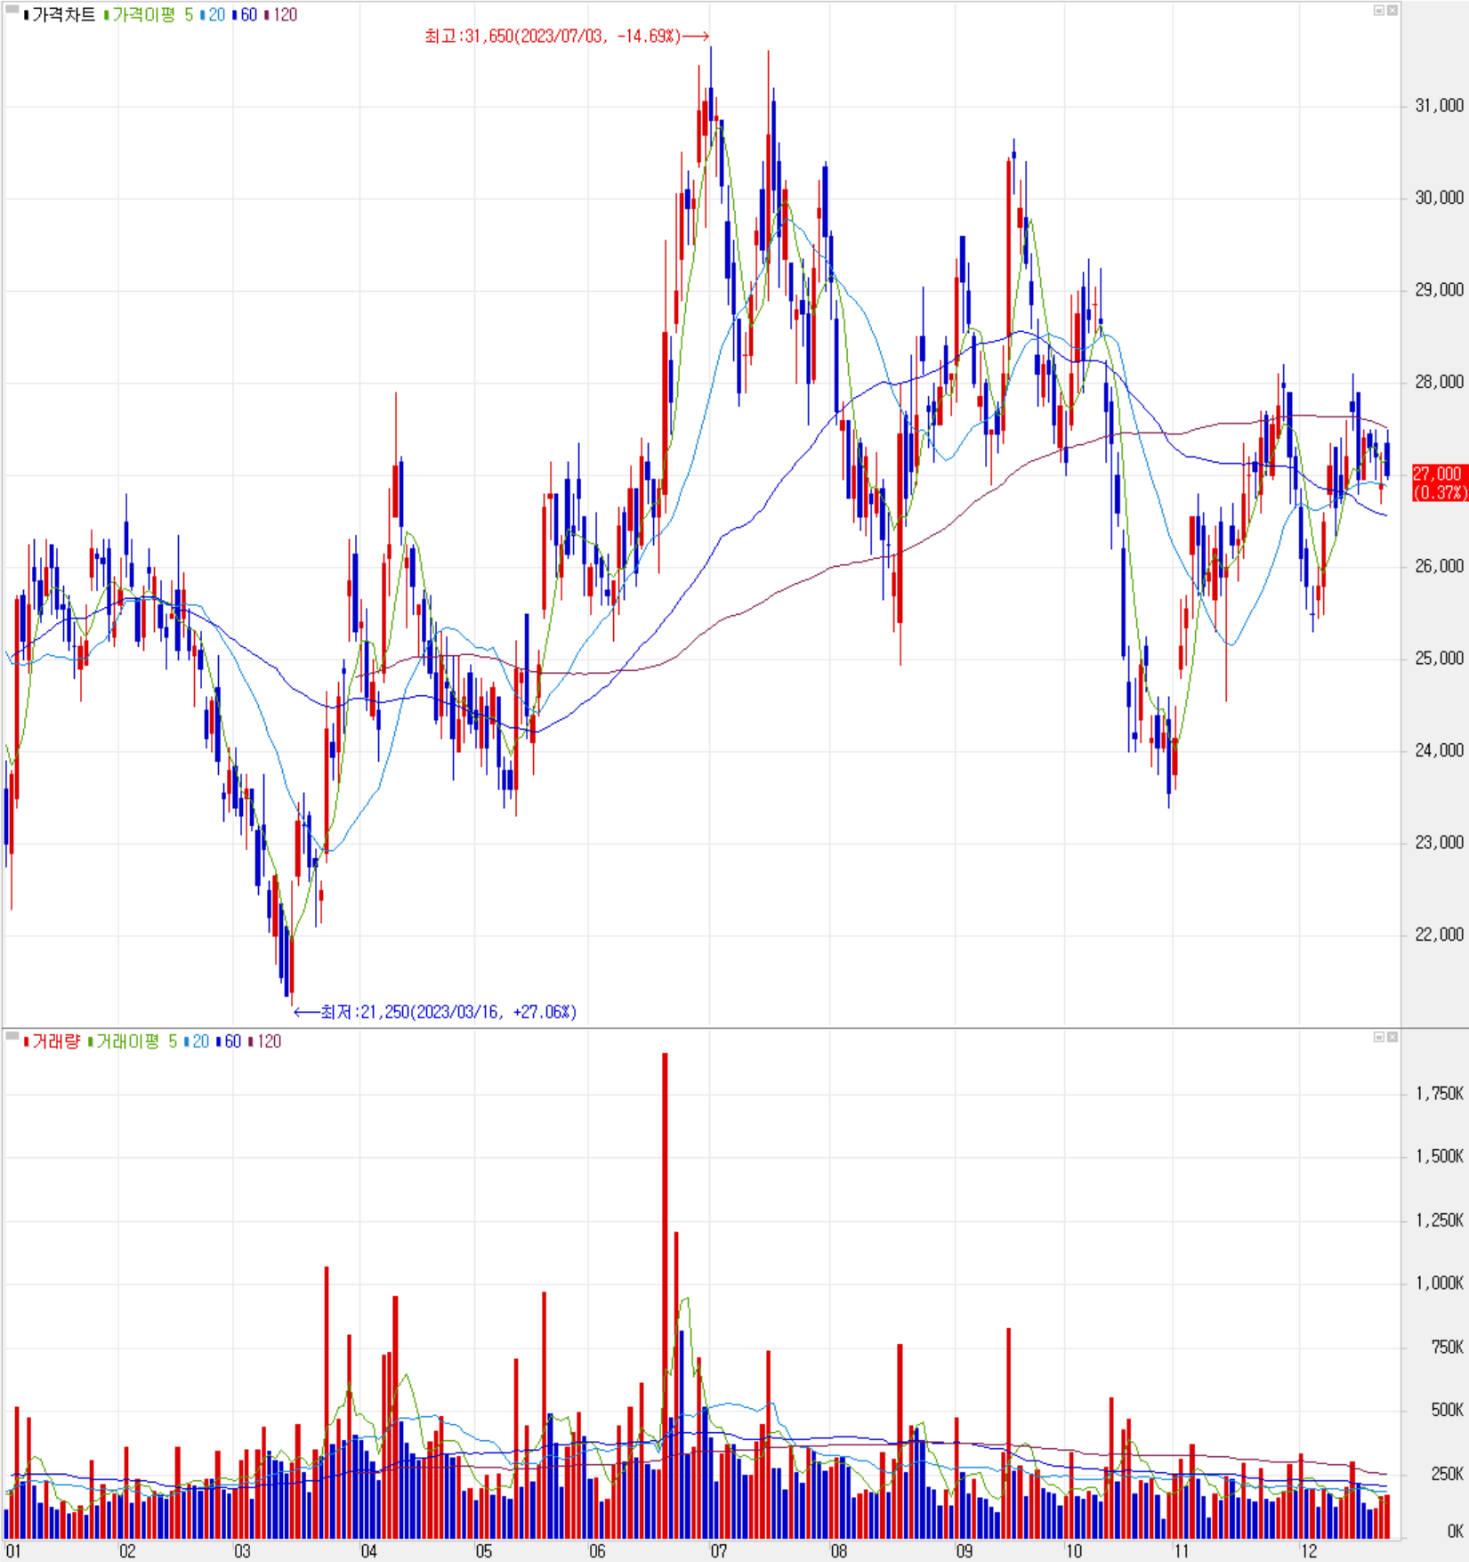The image size is (1469, 1562).
Task: Click the 31,000 price axis label
Action: pyautogui.click(x=1439, y=106)
